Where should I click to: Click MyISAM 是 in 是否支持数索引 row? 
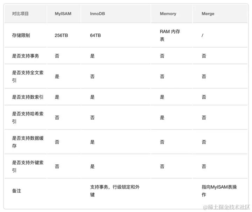57,97
